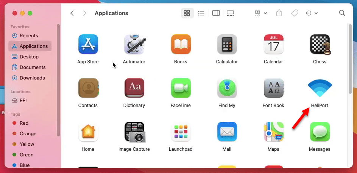This screenshot has width=357, height=173.
Task: Click the Favorites section header
Action: point(20,27)
